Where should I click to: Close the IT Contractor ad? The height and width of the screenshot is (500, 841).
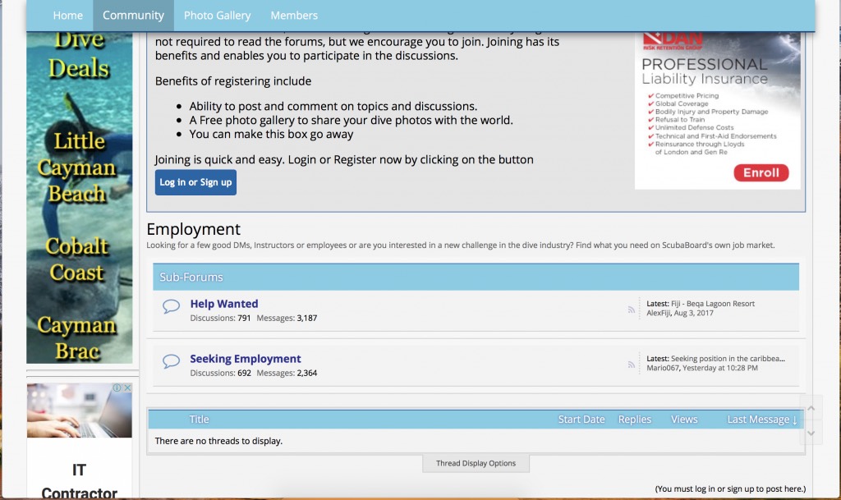pyautogui.click(x=127, y=388)
